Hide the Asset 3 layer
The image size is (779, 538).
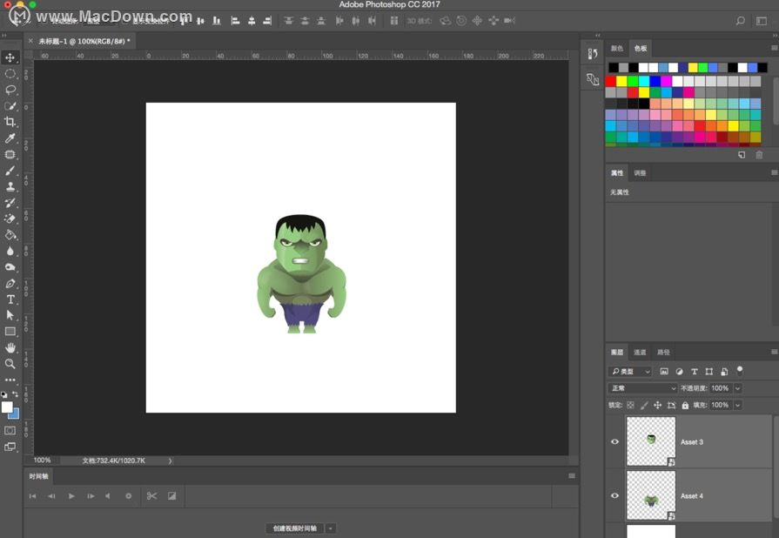(x=614, y=441)
